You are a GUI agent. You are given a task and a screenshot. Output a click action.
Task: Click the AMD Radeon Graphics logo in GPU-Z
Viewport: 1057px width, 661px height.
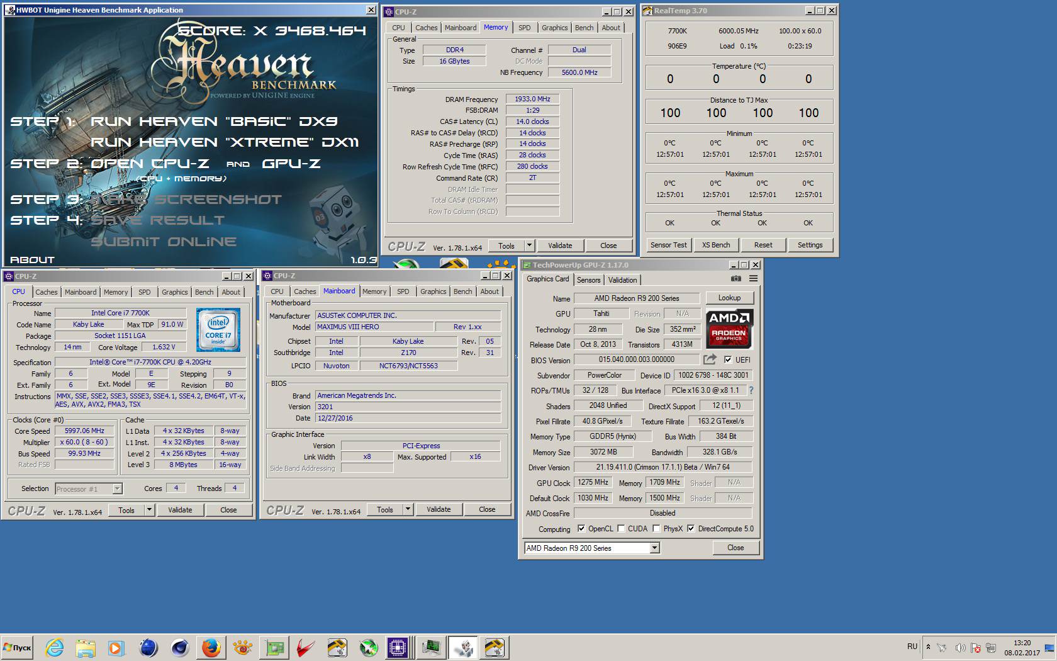(729, 328)
